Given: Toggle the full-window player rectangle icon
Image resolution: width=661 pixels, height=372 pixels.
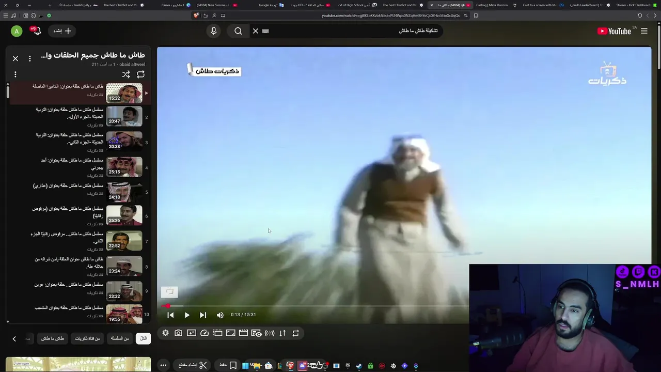Looking at the screenshot, I should coord(230,333).
